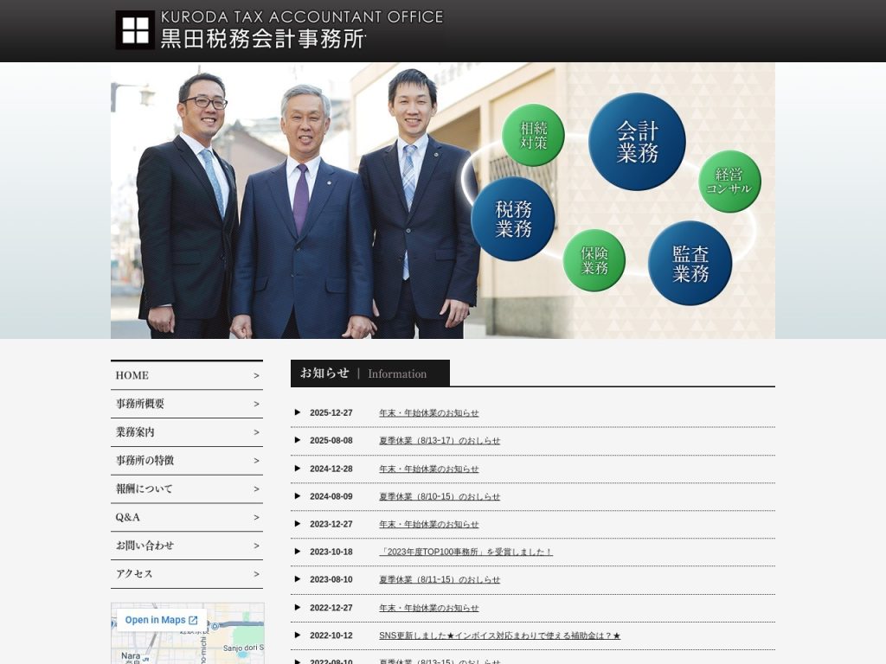This screenshot has width=886, height=664.
Task: Open the Q&A menu item
Action: (x=187, y=517)
